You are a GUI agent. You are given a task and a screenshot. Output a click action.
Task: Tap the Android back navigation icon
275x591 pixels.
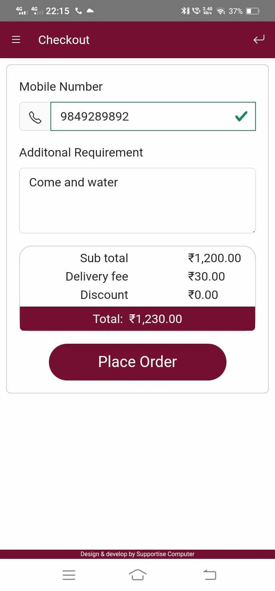tap(209, 575)
